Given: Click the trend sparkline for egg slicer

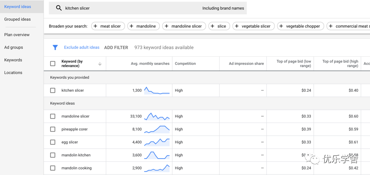Looking at the screenshot, I should [157, 142].
